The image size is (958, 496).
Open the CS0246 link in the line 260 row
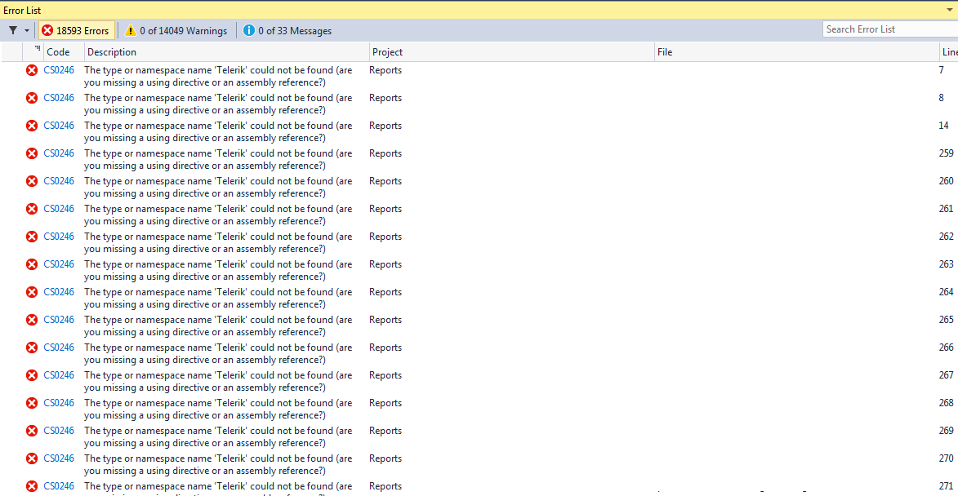point(59,181)
